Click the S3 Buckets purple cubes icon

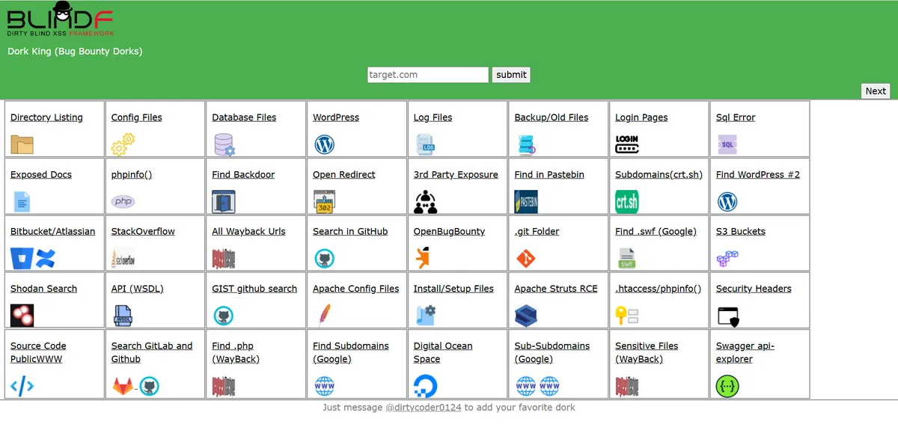tap(727, 259)
